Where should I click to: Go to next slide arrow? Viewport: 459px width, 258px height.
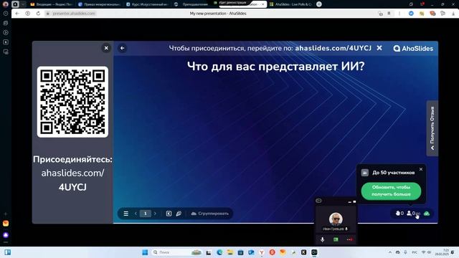pos(155,214)
